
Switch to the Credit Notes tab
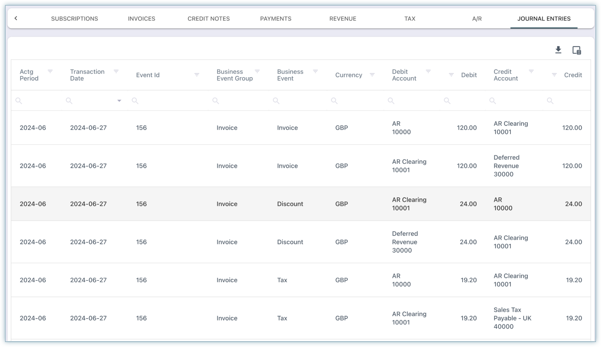(209, 19)
